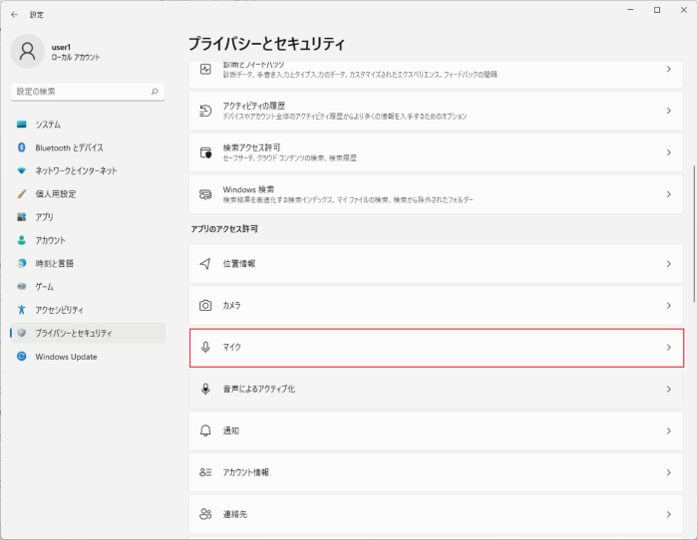Screen dimensions: 698x540
Task: Open 検索アクセス許可 via its chevron
Action: point(669,152)
